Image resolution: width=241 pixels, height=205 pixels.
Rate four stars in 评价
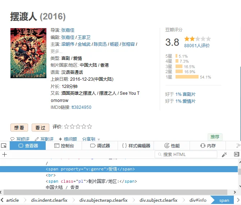pyautogui.click(x=84, y=126)
